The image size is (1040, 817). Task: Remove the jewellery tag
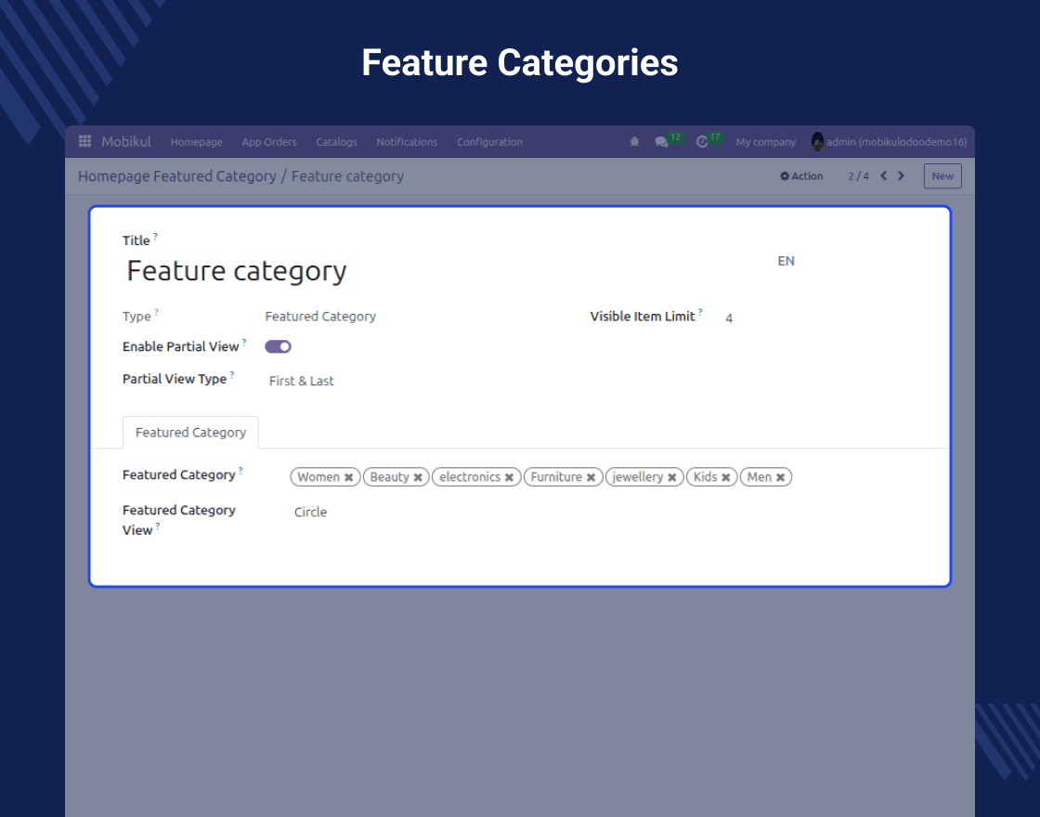(672, 477)
